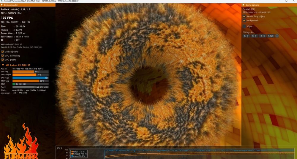Click the orange temp legend square
Image resolution: width=297 pixels, height=159 pixels.
(72, 152)
